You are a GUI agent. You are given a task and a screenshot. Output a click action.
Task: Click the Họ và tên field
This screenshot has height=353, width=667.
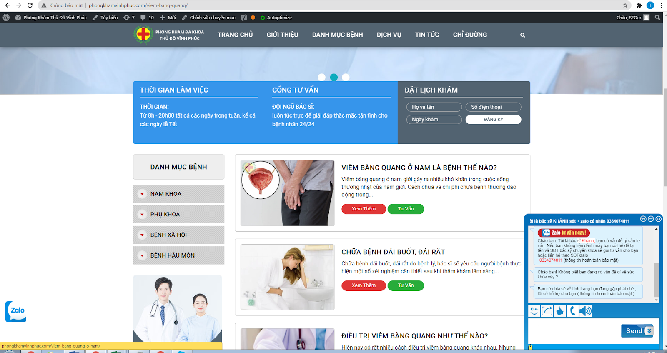pos(434,107)
